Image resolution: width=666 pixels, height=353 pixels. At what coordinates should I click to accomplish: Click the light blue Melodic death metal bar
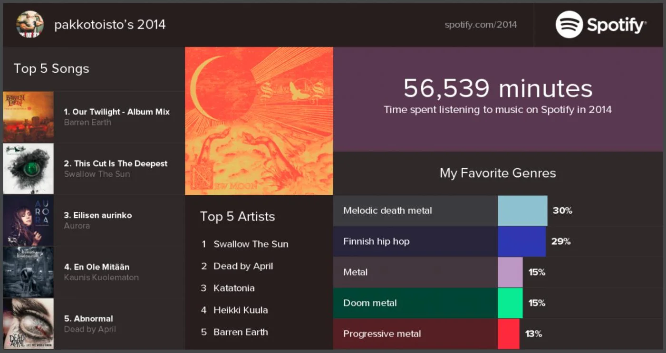pyautogui.click(x=522, y=210)
